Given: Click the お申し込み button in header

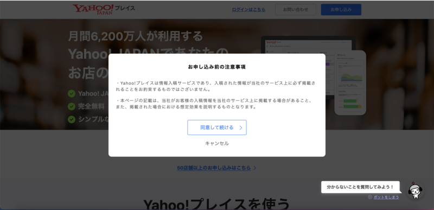Looking at the screenshot, I should pyautogui.click(x=341, y=9).
